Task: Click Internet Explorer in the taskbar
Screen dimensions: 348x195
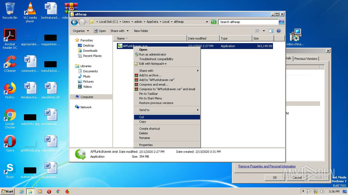Action: click(21, 191)
